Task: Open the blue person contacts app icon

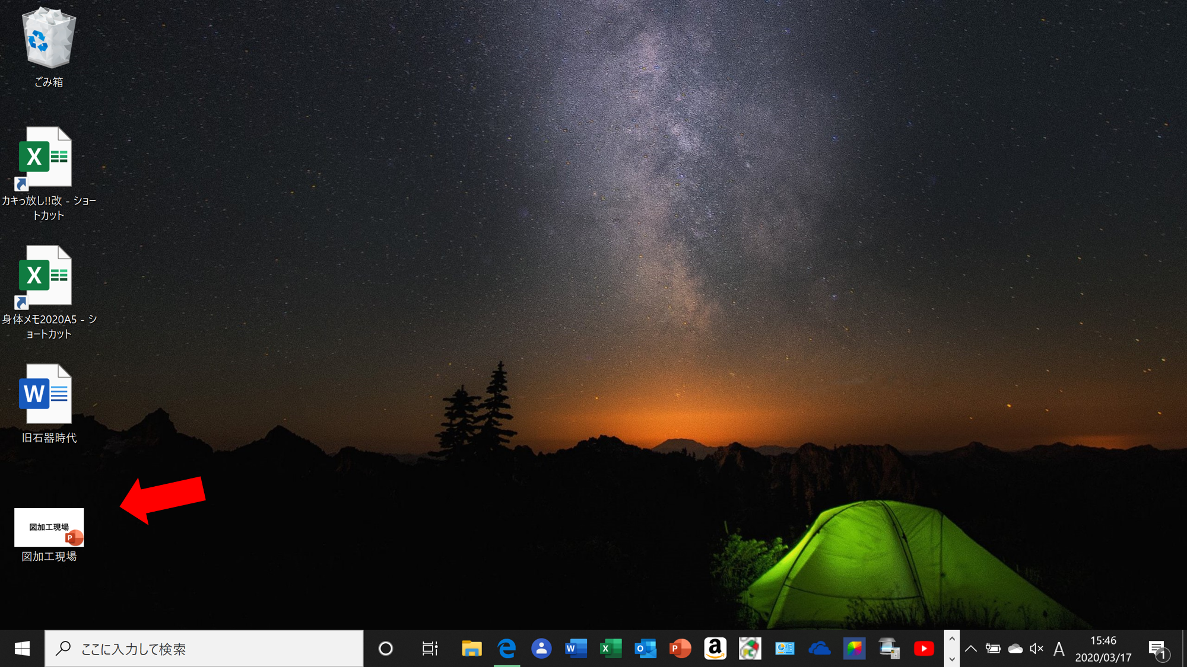Action: 541,649
